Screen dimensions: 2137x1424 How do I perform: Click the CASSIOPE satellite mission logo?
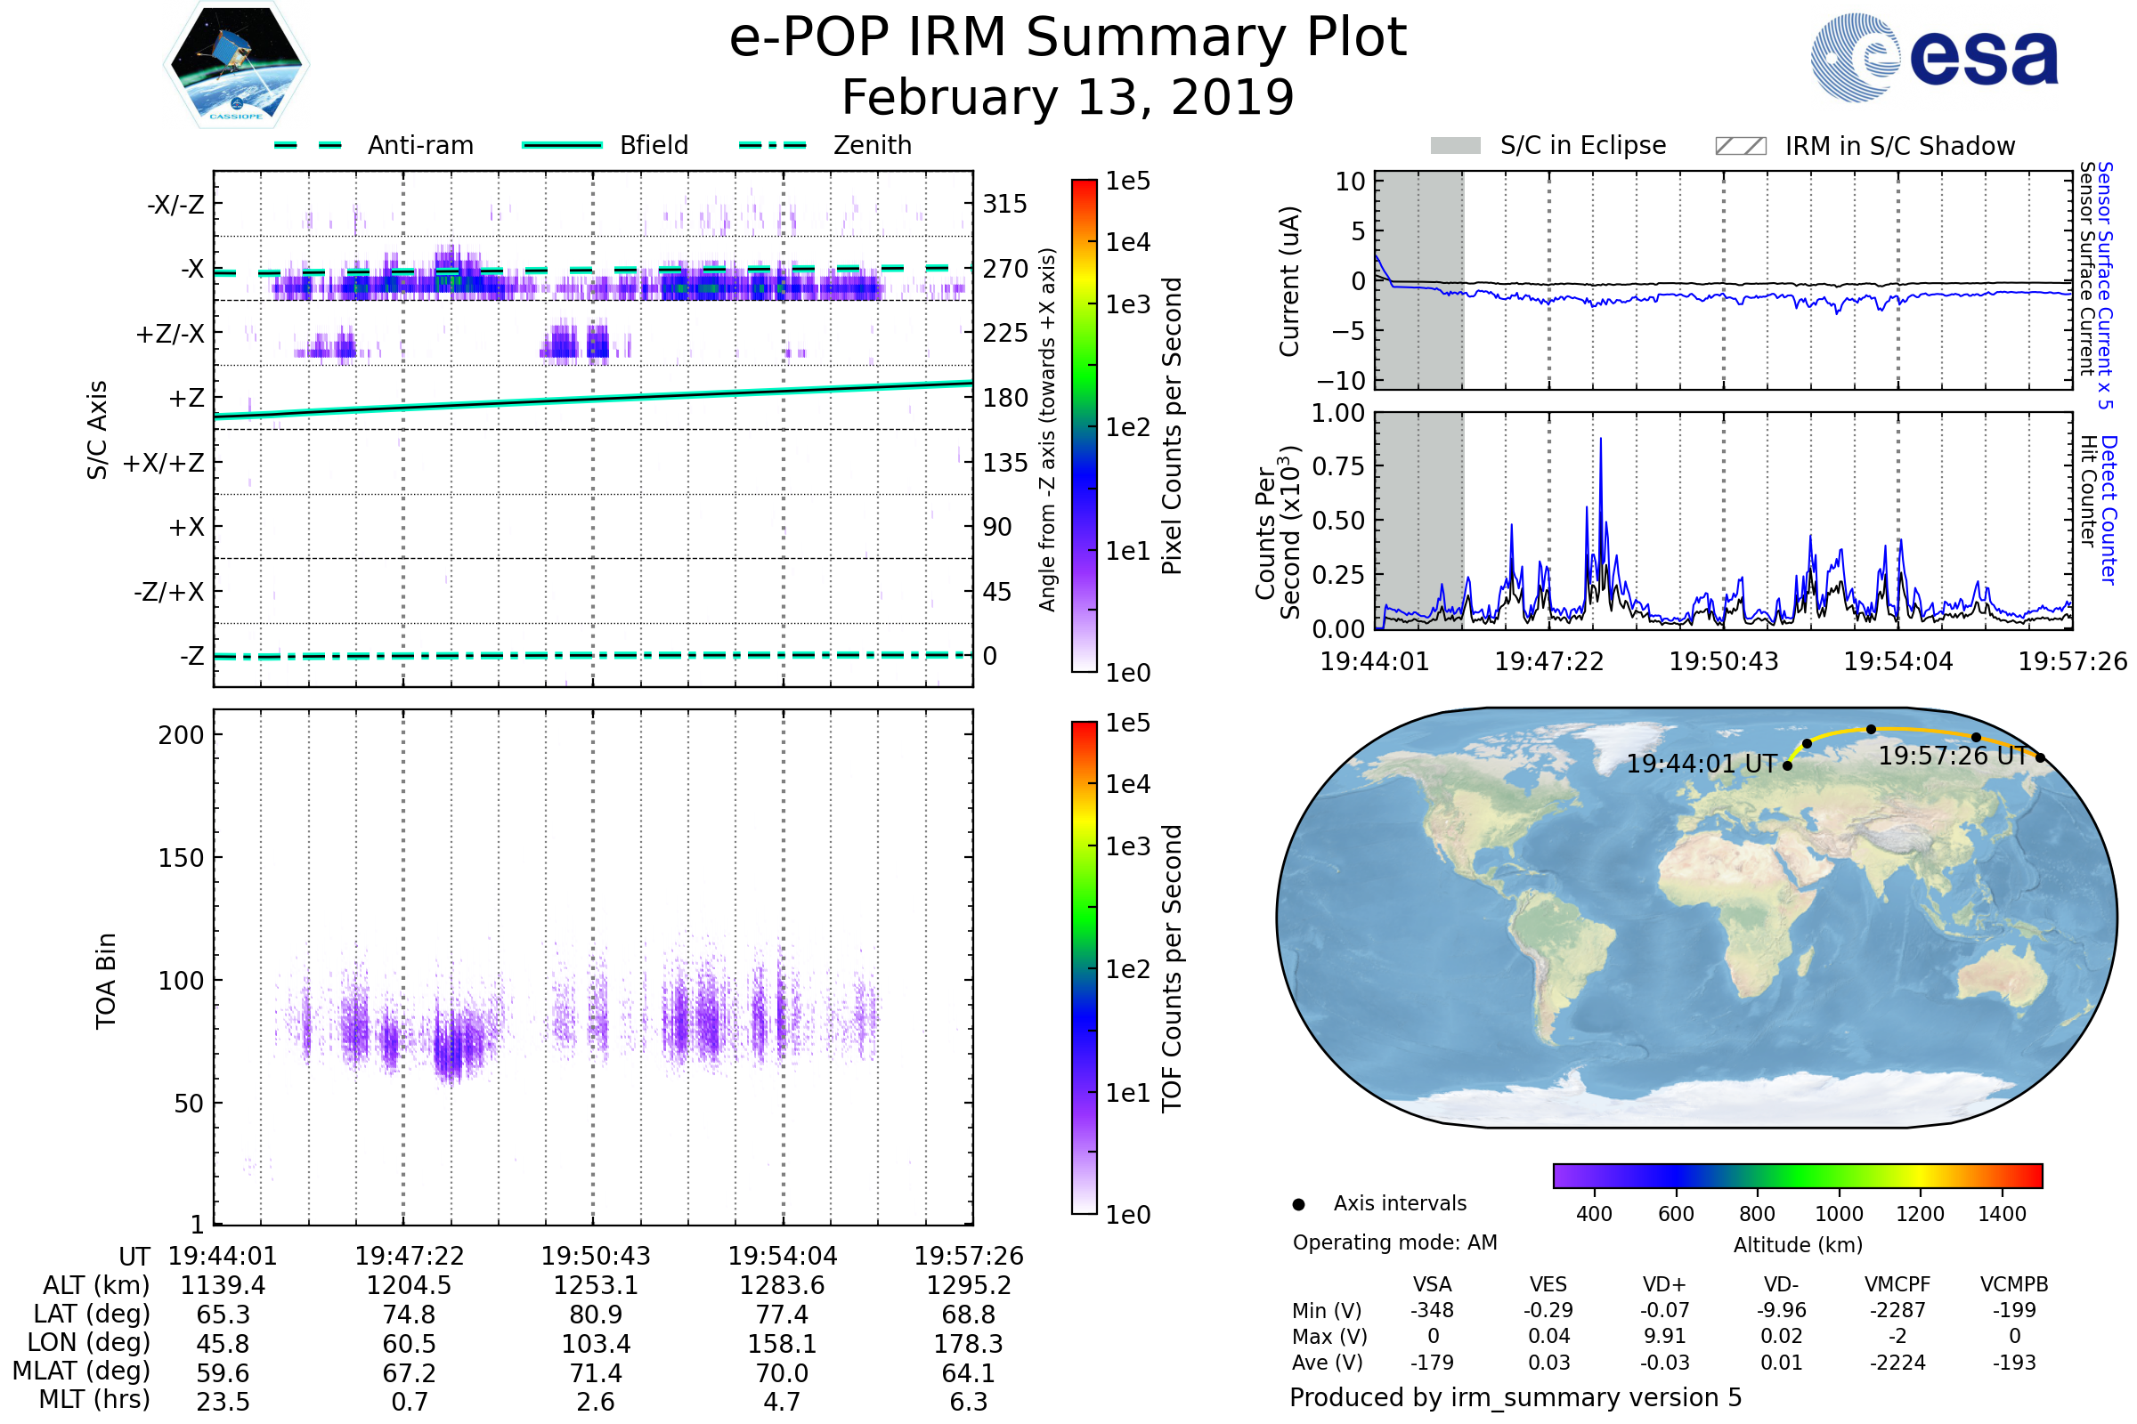(236, 65)
